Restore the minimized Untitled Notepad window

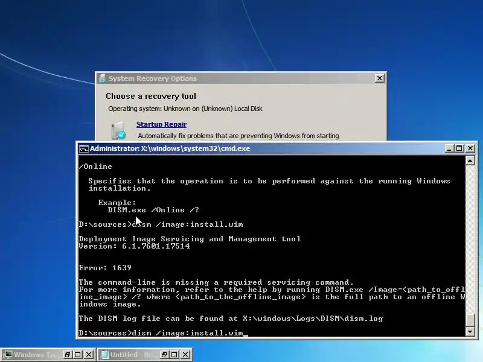(x=164, y=355)
